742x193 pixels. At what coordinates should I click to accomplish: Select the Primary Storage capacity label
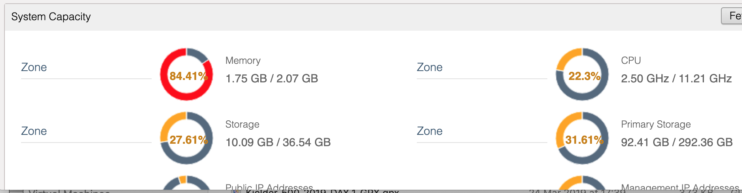[x=656, y=124]
